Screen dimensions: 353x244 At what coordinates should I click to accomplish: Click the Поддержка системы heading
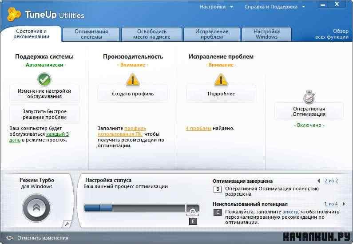pyautogui.click(x=44, y=57)
